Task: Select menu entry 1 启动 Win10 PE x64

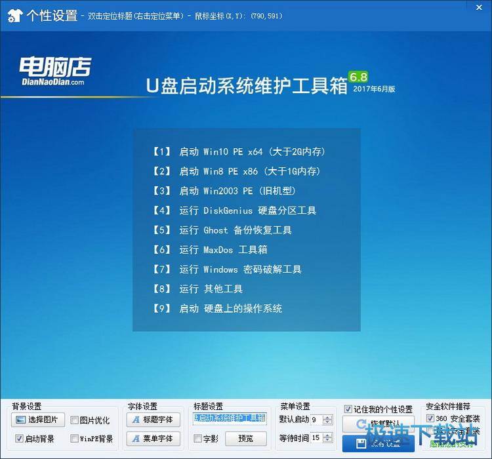Action: pyautogui.click(x=240, y=151)
